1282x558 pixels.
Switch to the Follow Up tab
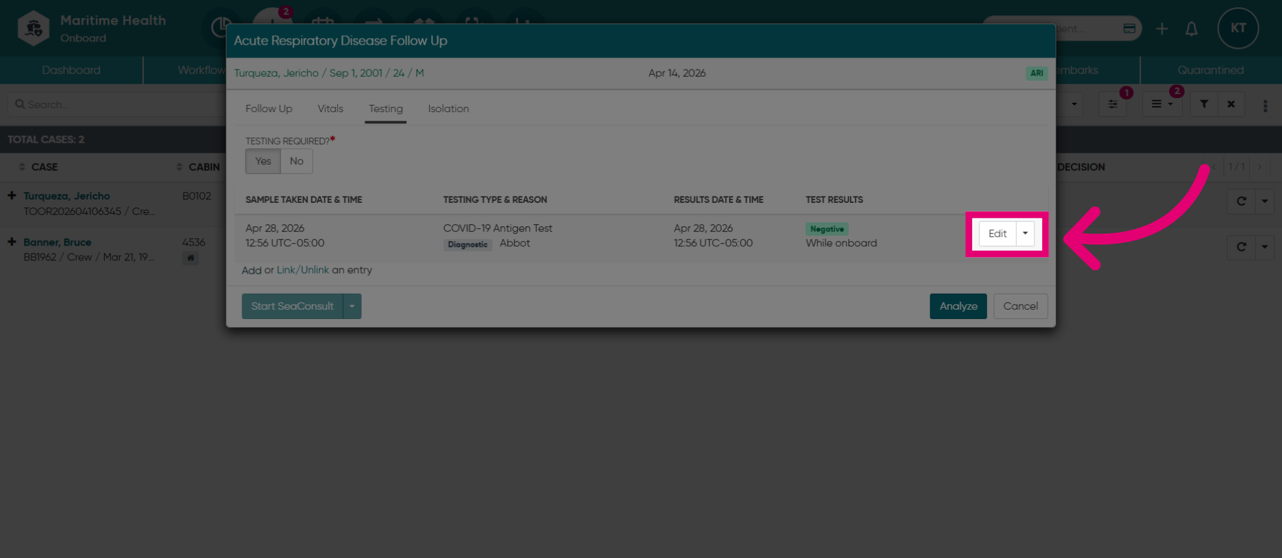[x=268, y=109]
